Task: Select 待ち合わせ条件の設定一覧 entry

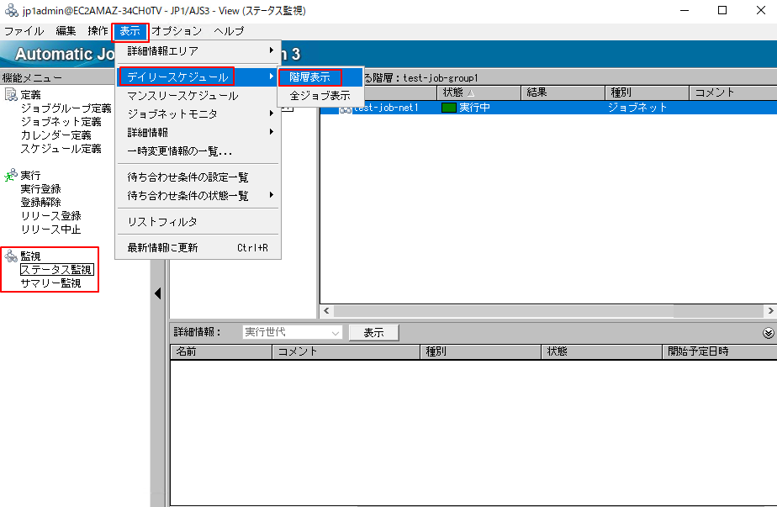Action: [x=198, y=177]
